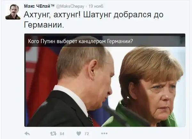Open the card headline Кого Путин выберет канцлером Германии?
192x139 pixels.
coord(80,41)
